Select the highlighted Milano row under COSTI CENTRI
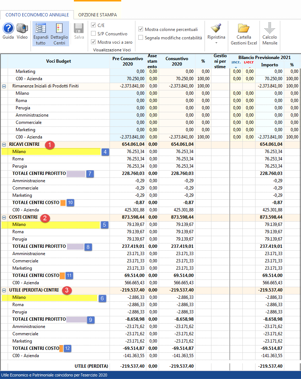Screen dimensions: 301x379 click(55, 224)
